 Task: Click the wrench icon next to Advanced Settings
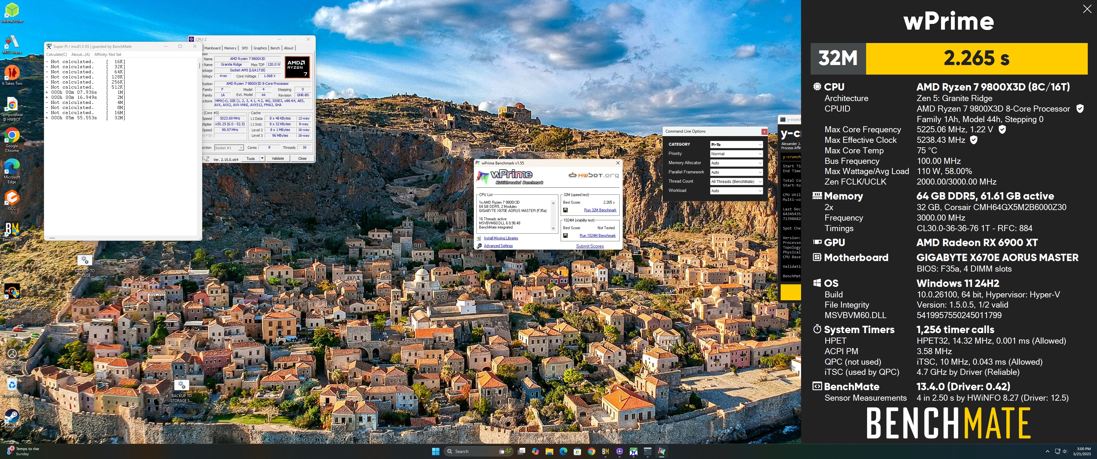[x=480, y=246]
